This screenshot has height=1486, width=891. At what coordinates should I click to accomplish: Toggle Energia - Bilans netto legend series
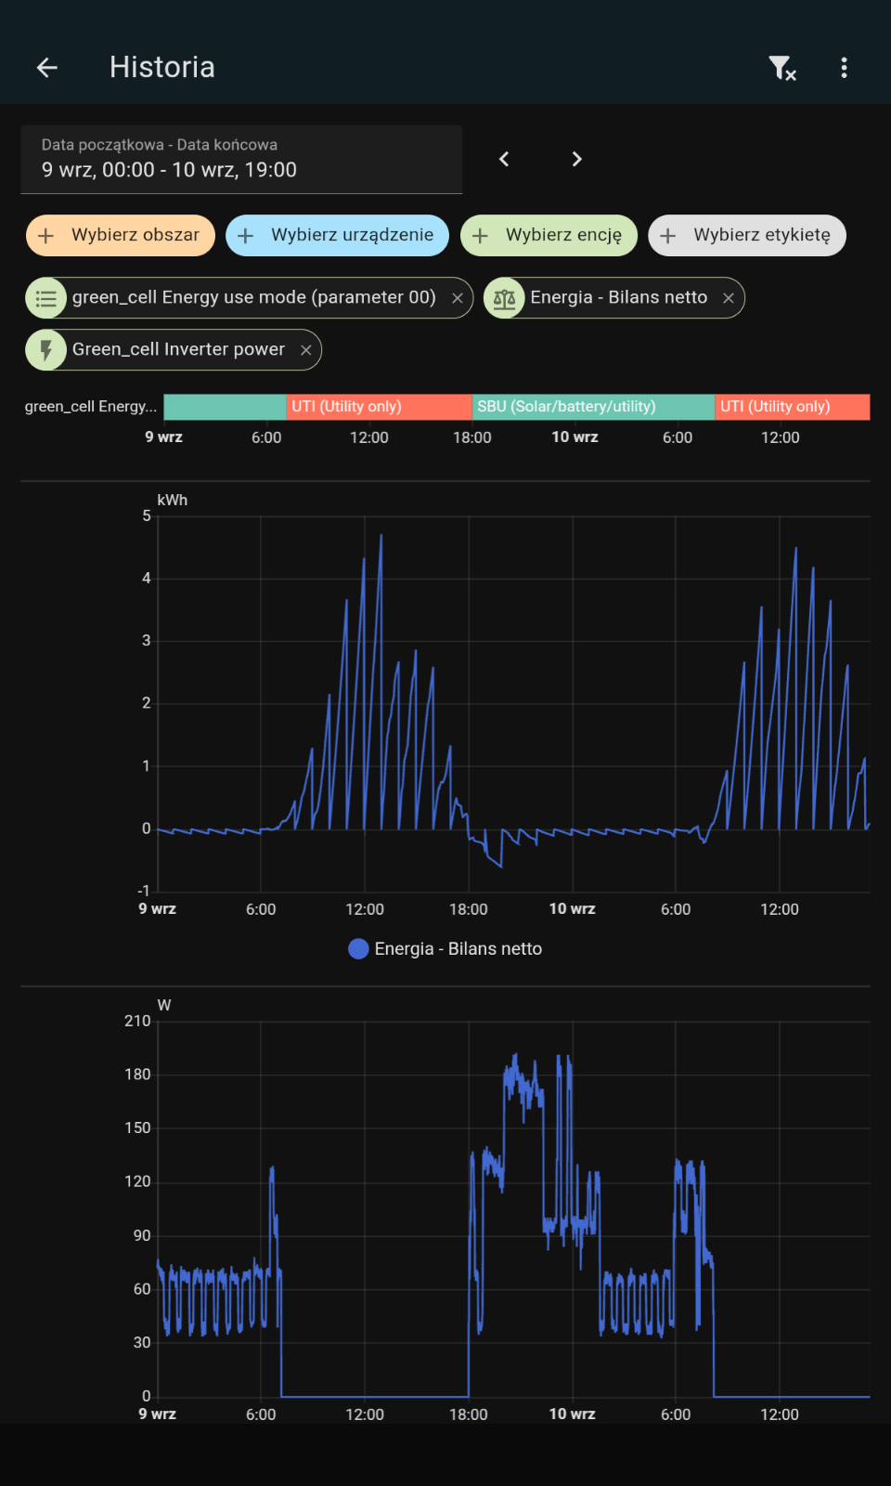(x=445, y=949)
